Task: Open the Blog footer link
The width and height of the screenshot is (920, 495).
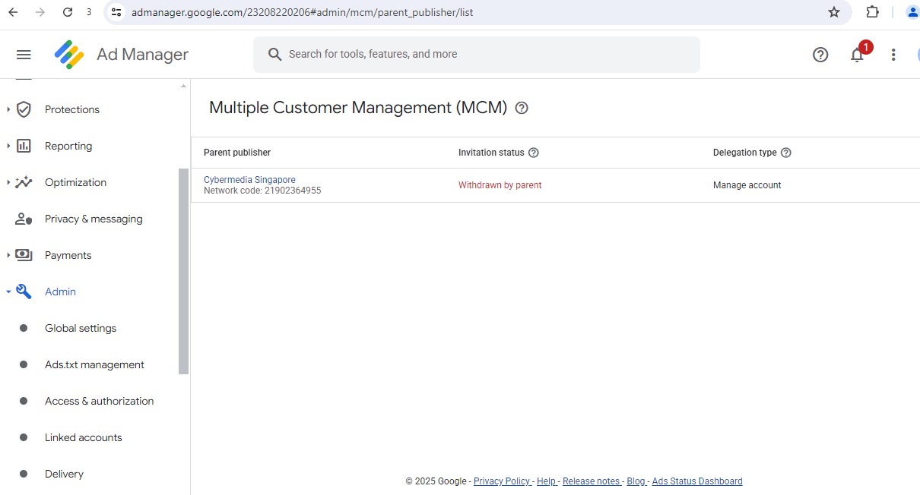Action: pyautogui.click(x=636, y=481)
